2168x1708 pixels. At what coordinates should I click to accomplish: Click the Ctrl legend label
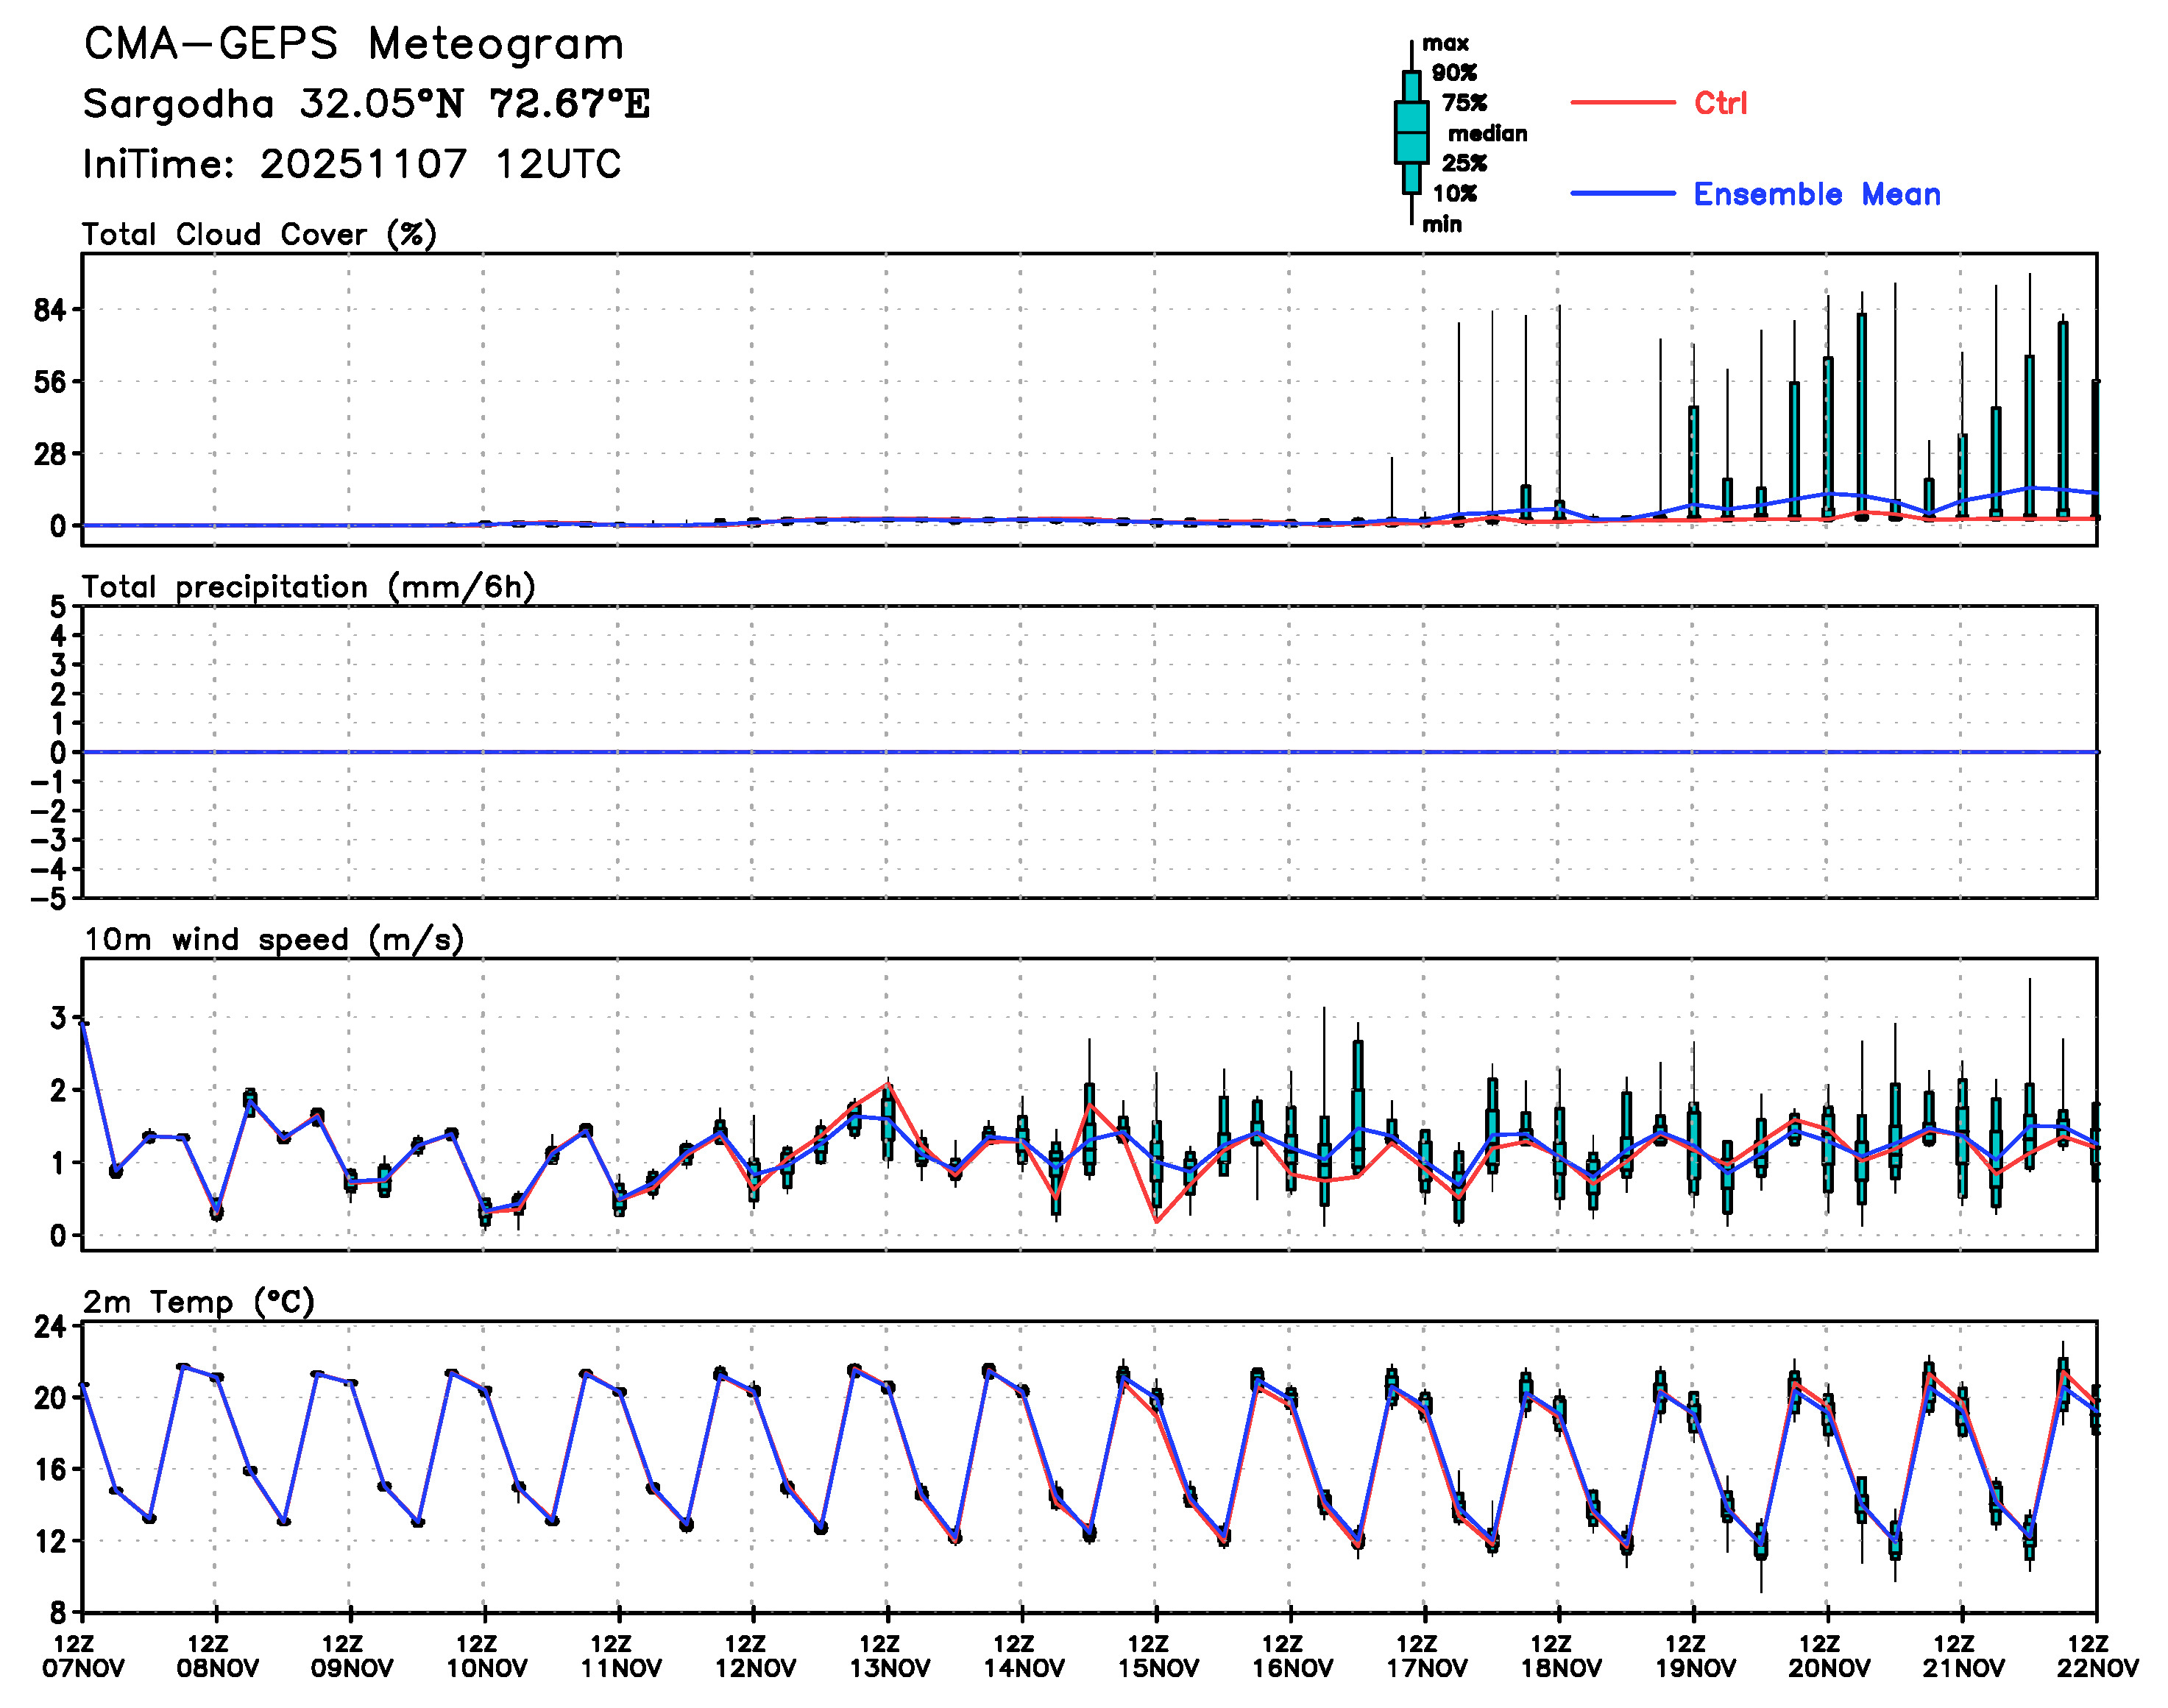[1720, 103]
